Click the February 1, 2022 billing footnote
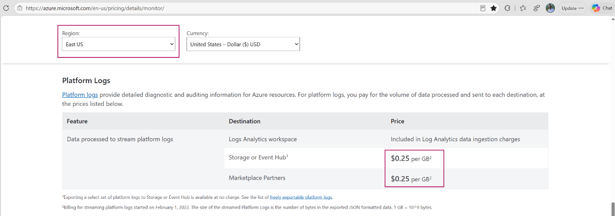 (247, 207)
